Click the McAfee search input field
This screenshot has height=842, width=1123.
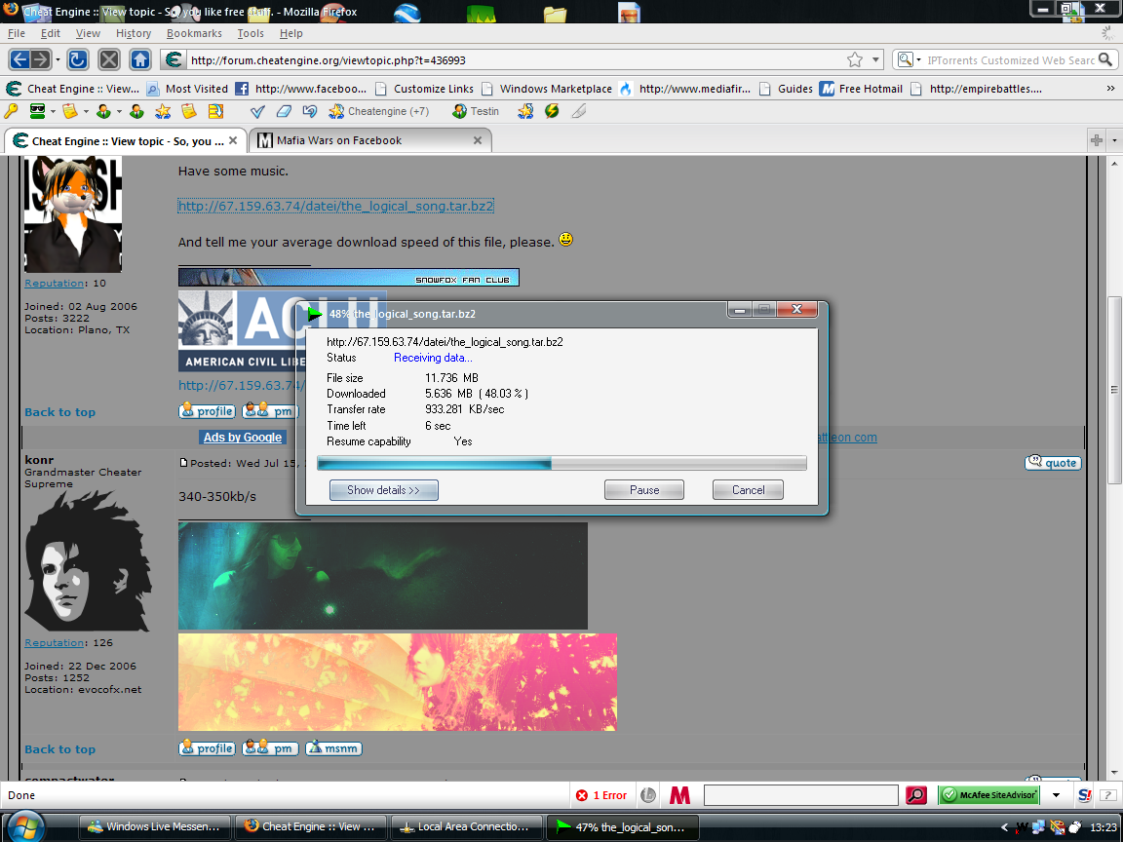point(800,795)
